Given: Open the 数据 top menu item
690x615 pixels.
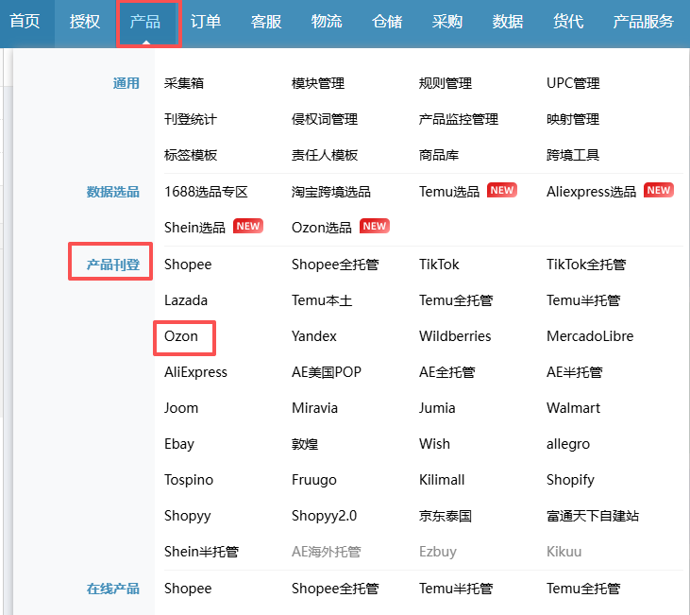Looking at the screenshot, I should (x=508, y=22).
